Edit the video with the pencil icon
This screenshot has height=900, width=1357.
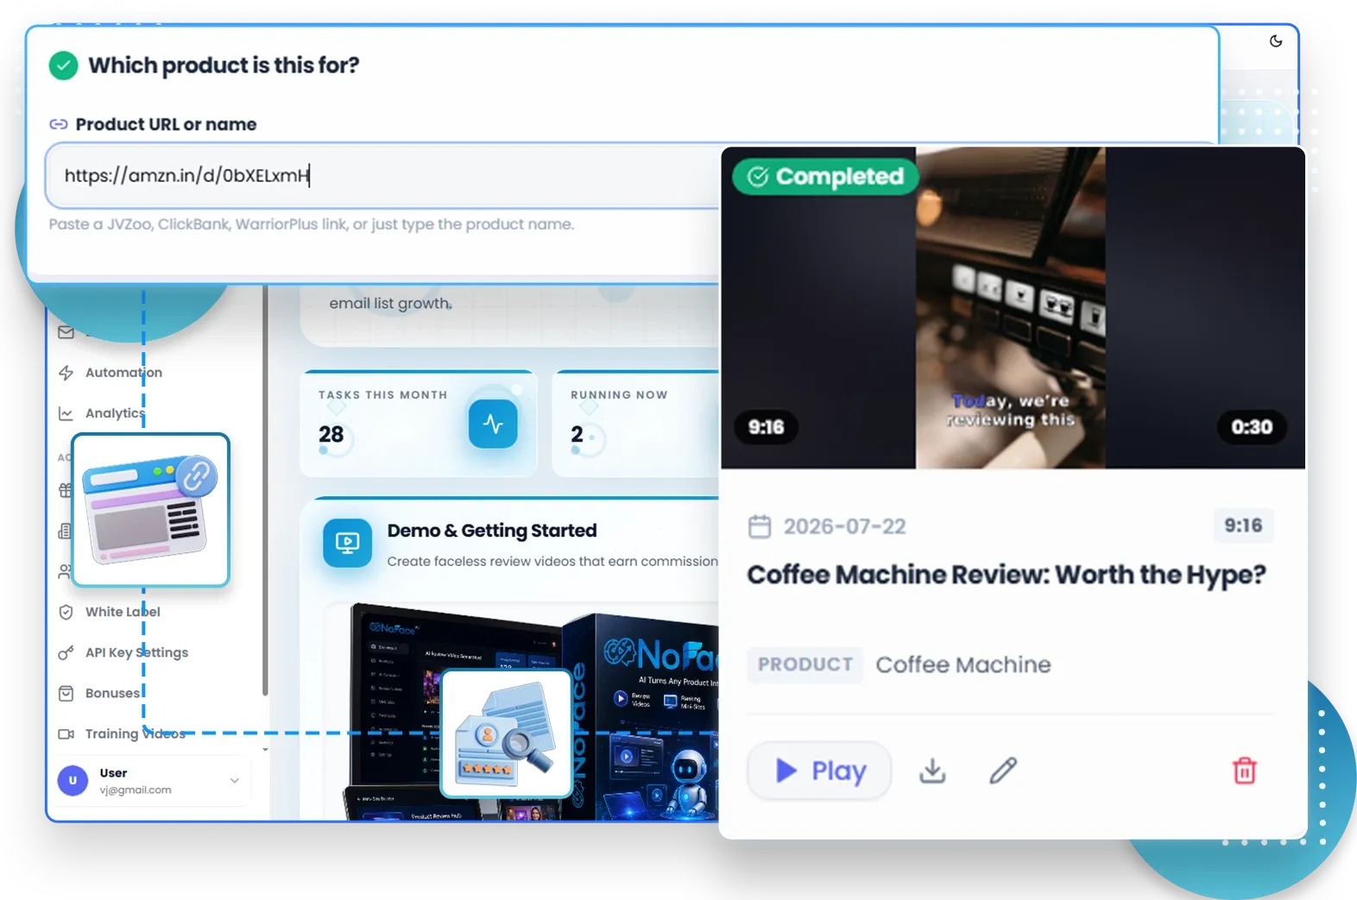coord(1003,771)
